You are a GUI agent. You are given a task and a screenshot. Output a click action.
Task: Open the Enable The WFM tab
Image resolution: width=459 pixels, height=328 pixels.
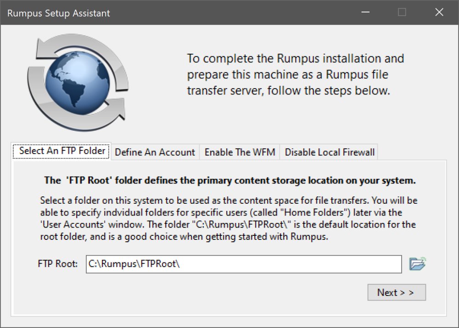(x=240, y=152)
